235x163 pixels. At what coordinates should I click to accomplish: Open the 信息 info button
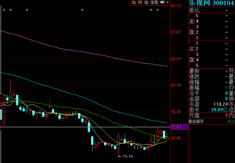pos(154,2)
